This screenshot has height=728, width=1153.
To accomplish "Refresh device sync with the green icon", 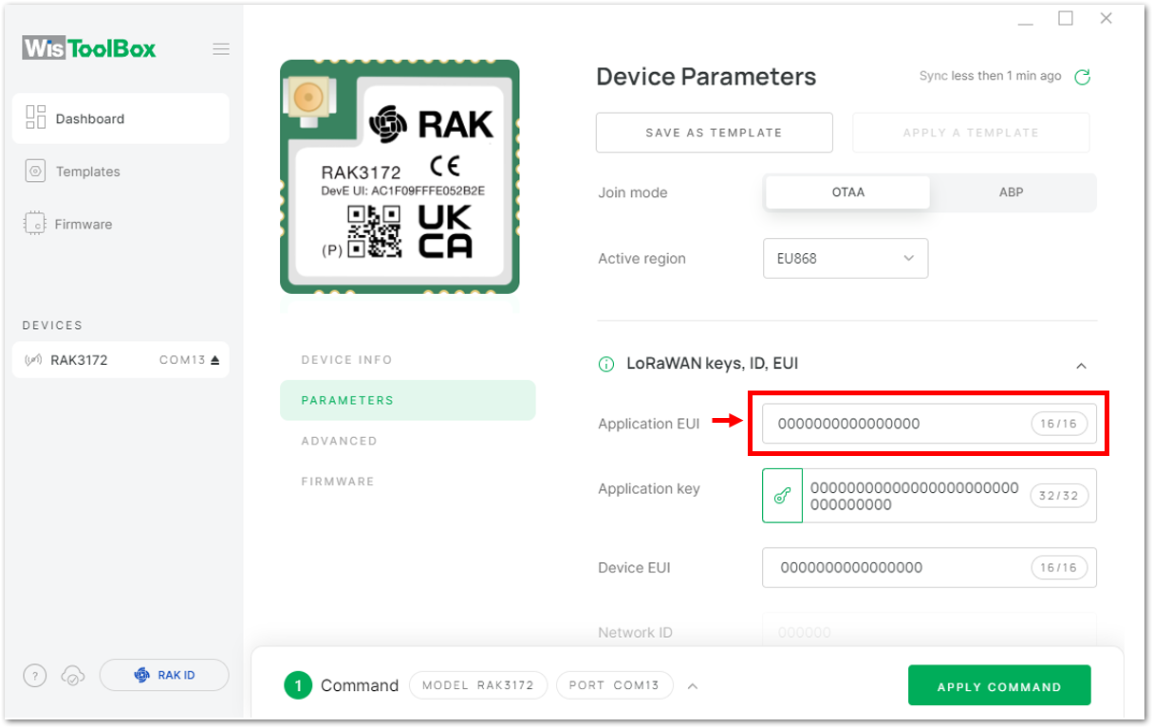I will coord(1082,77).
